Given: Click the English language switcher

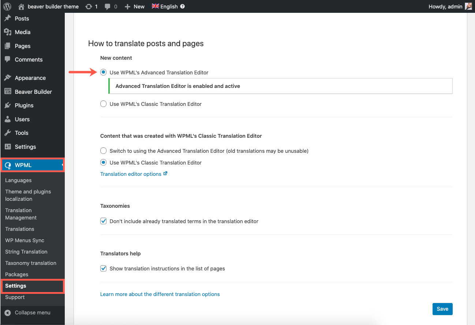Looking at the screenshot, I should [x=169, y=7].
